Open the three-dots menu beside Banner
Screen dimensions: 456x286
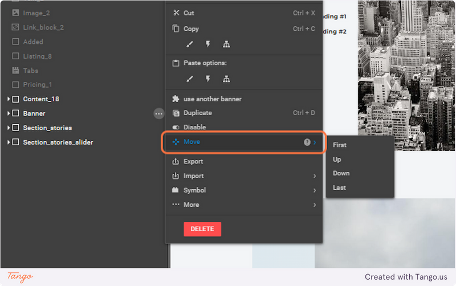coord(159,113)
